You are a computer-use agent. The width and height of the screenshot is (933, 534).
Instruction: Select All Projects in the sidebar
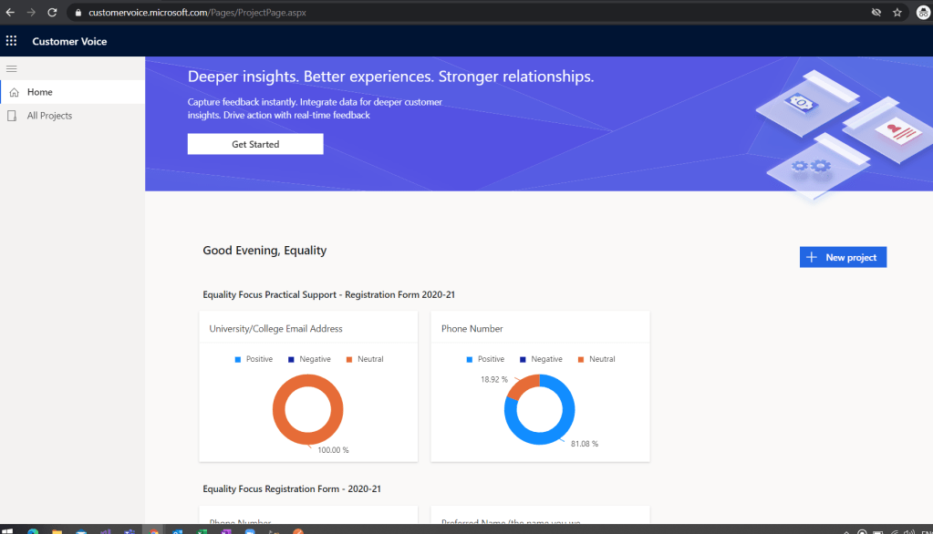[49, 116]
